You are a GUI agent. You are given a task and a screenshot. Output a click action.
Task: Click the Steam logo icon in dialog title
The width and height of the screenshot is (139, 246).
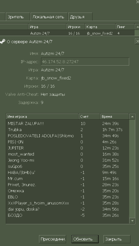(x=2, y=41)
